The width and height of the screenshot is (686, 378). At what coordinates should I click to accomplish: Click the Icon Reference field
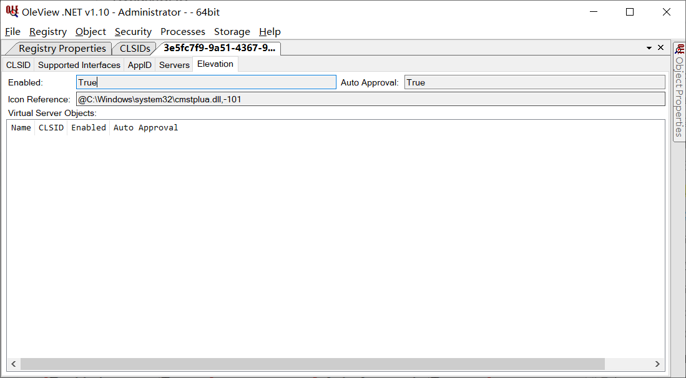pyautogui.click(x=371, y=99)
